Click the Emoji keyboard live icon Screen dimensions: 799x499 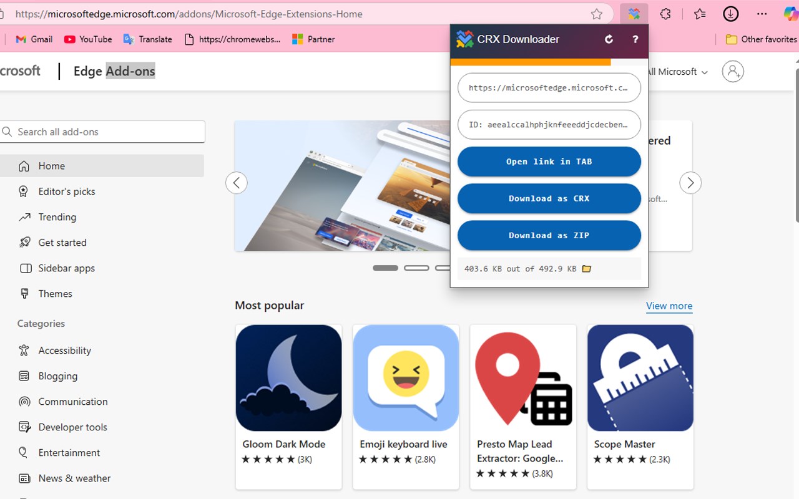[406, 378]
